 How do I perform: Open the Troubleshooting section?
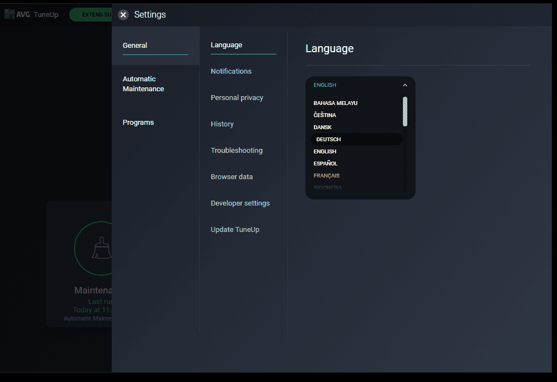point(237,151)
